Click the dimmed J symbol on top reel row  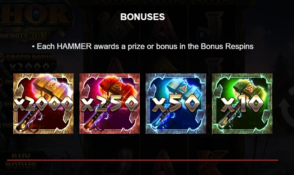point(211,25)
